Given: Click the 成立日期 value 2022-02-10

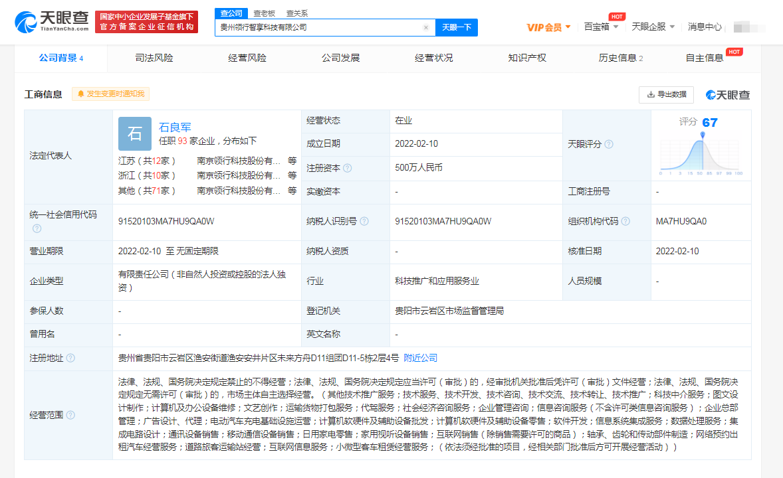Looking at the screenshot, I should 417,143.
